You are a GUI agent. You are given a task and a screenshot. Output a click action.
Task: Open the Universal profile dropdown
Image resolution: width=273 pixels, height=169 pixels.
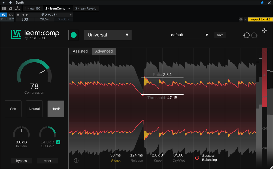tap(108, 35)
